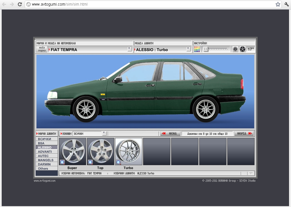The height and width of the screenshot is (207, 291).
Task: Choose ADVANTI in the brand list
Action: coord(47,152)
